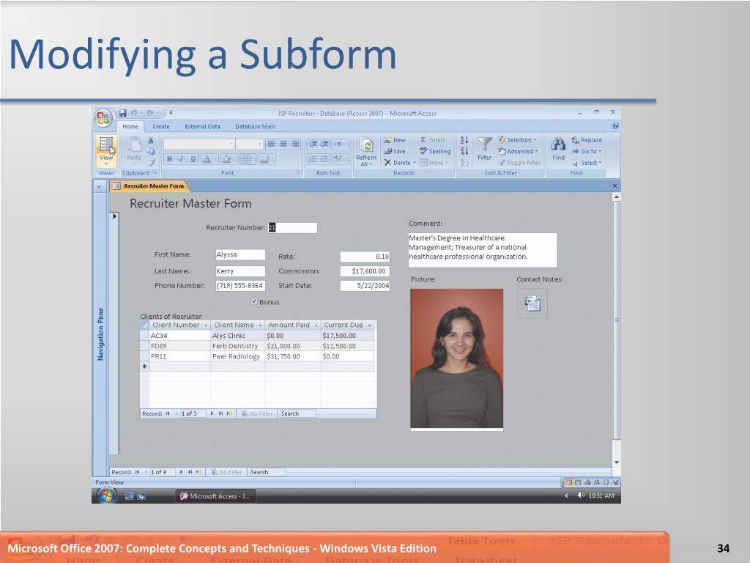Click main form Search box

(267, 471)
